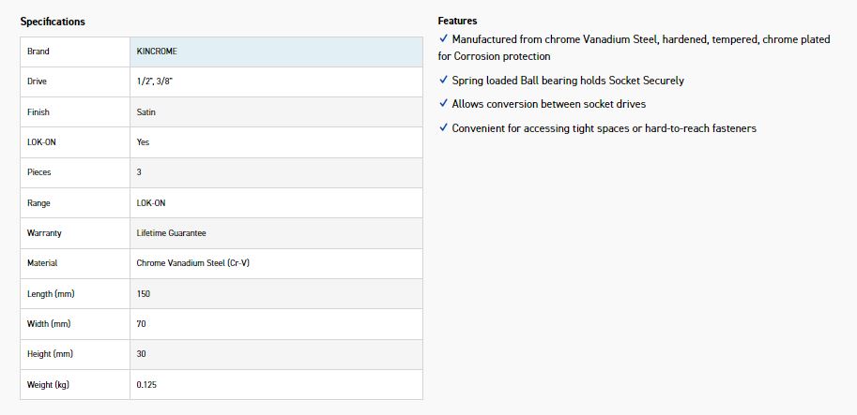Image resolution: width=857 pixels, height=415 pixels.
Task: Click the Height (mm) label
Action: (51, 354)
